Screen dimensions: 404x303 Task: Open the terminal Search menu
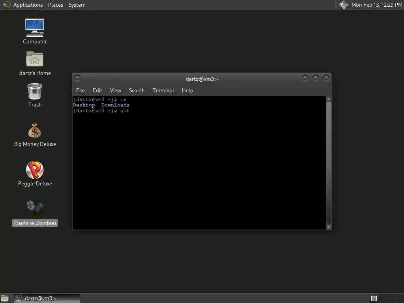(137, 90)
